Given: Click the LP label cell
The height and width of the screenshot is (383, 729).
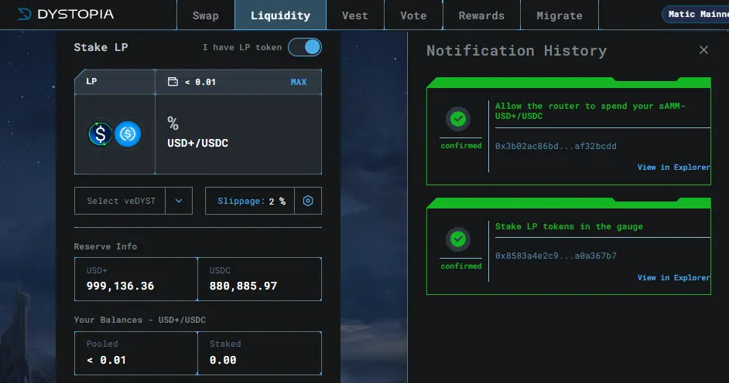Looking at the screenshot, I should click(115, 82).
